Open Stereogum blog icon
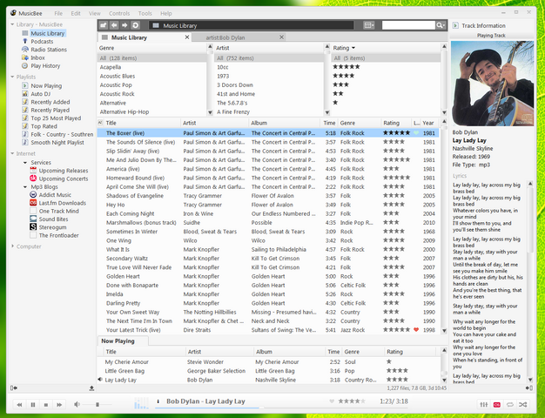Image resolution: width=545 pixels, height=418 pixels. 33,227
